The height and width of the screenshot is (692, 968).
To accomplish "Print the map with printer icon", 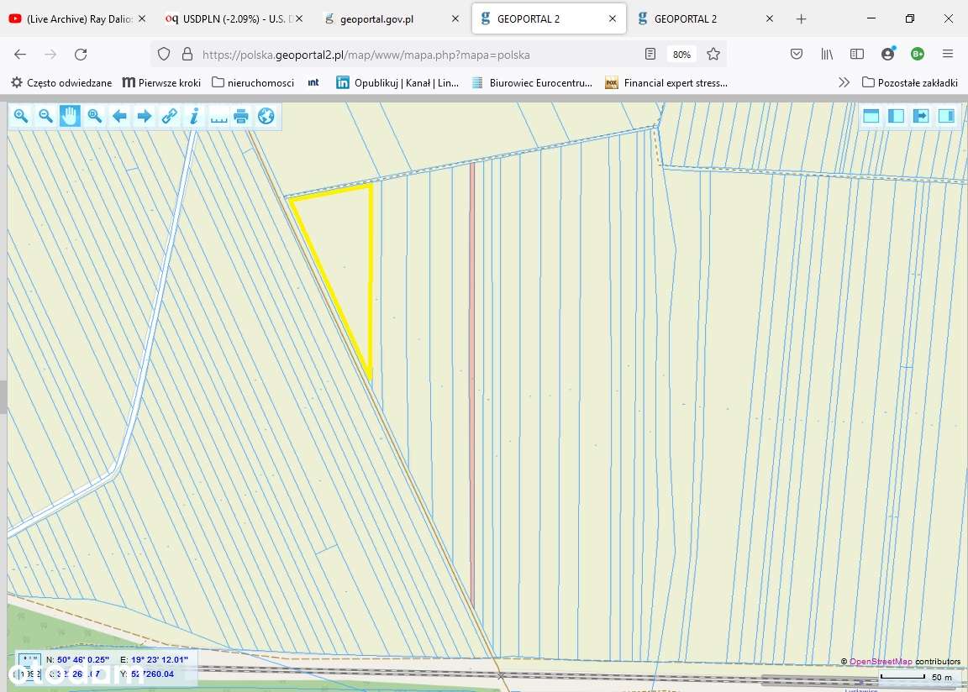I will pyautogui.click(x=241, y=116).
